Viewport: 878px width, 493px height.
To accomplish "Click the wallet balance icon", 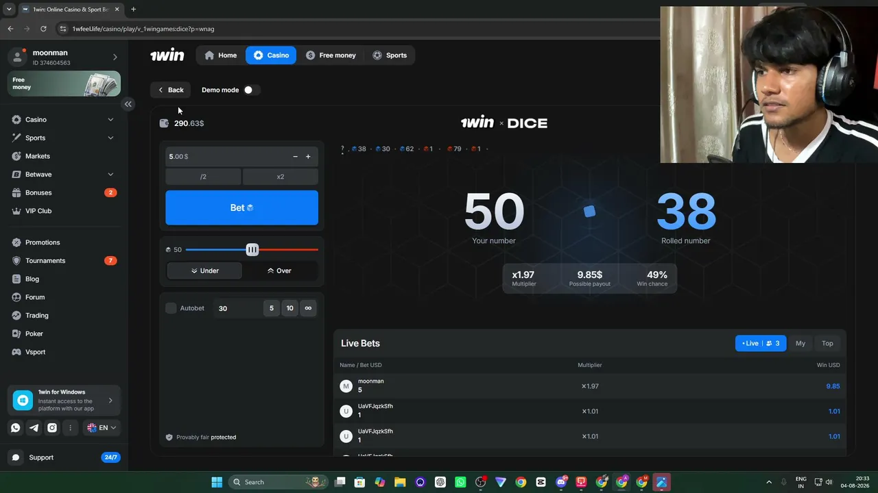I will [x=164, y=123].
